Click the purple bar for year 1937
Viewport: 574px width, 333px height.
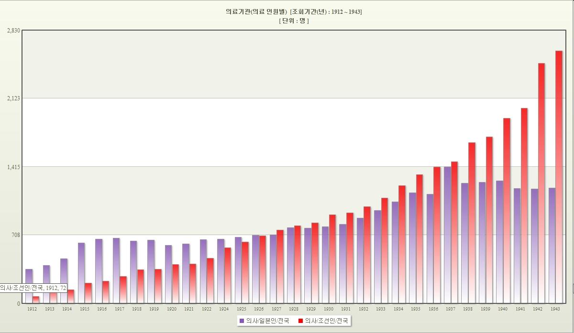point(447,235)
